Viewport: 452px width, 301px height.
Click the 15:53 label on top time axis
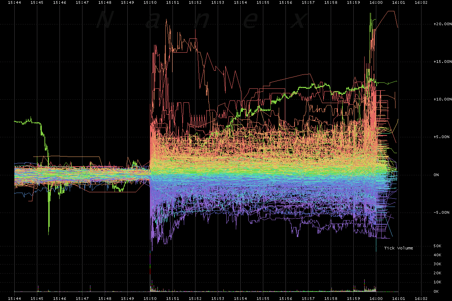(218, 2)
